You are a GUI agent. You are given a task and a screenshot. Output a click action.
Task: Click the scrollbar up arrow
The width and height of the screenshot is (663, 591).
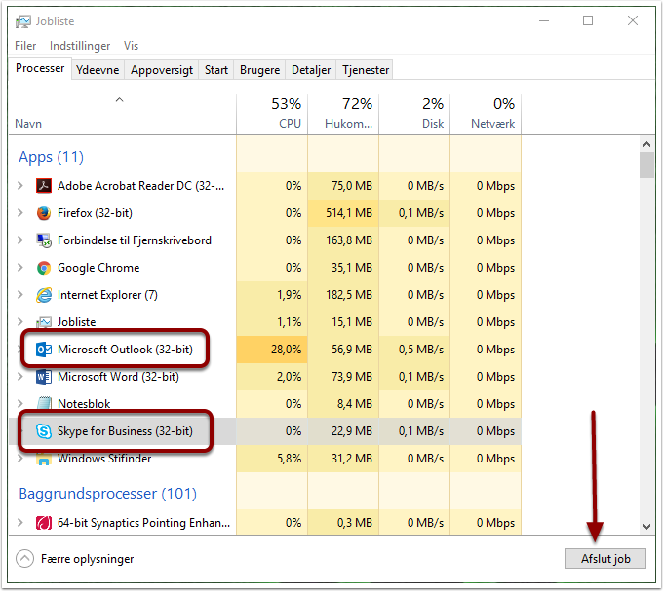click(646, 144)
